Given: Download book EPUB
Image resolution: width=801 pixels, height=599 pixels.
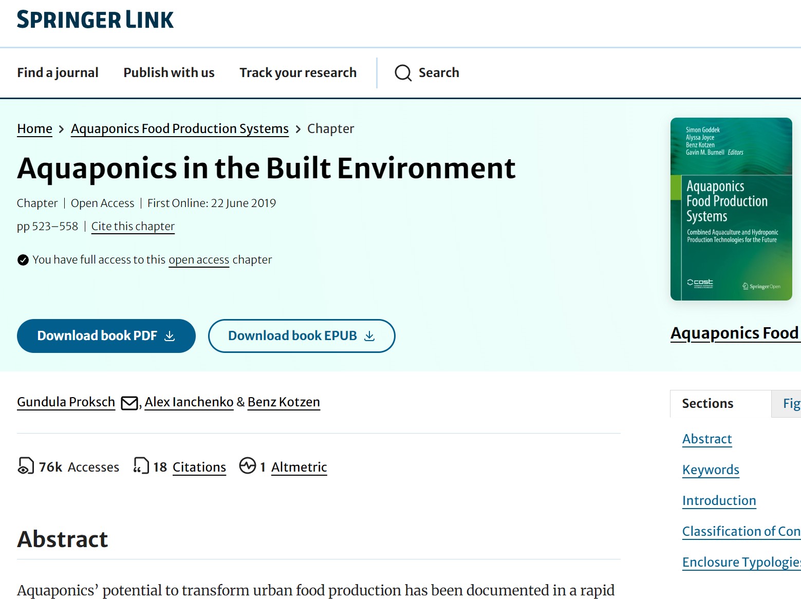Looking at the screenshot, I should point(301,336).
